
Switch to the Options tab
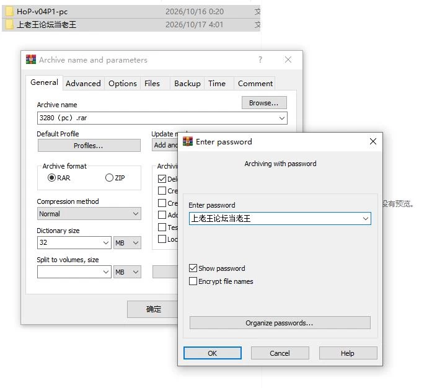click(x=123, y=84)
